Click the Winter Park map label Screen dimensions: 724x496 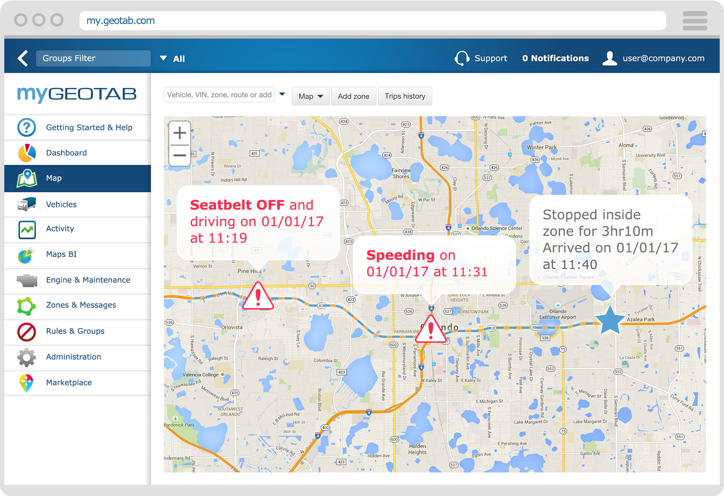point(542,147)
